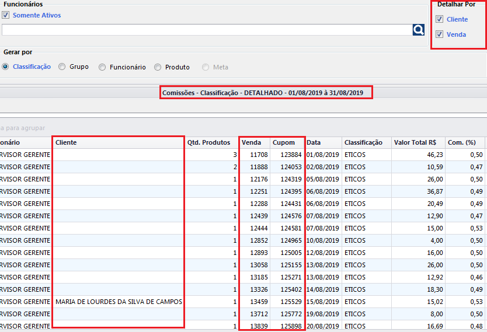Uncheck the Venda detail checkbox
This screenshot has height=332, width=487.
[x=440, y=34]
